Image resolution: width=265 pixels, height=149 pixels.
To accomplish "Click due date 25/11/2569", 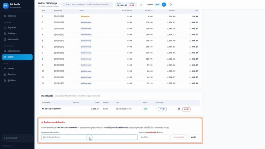I will tap(59, 22).
